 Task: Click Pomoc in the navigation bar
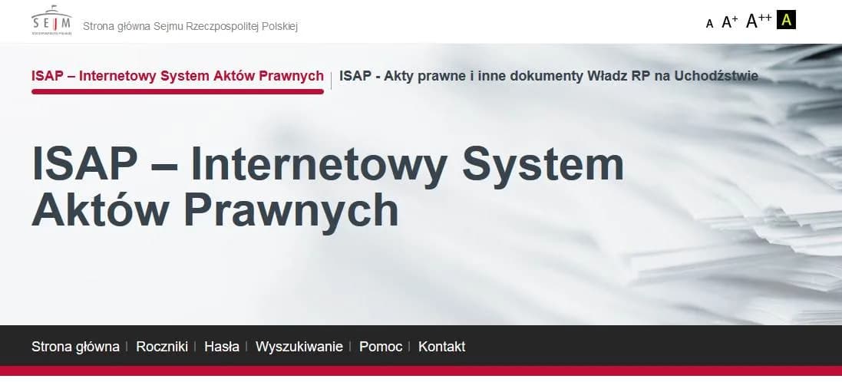pyautogui.click(x=380, y=346)
